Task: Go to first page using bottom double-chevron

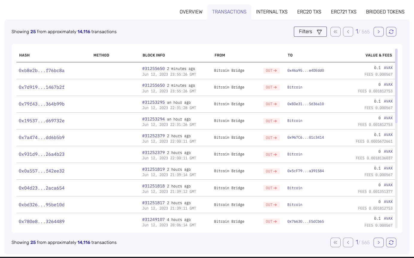Action: (x=336, y=242)
